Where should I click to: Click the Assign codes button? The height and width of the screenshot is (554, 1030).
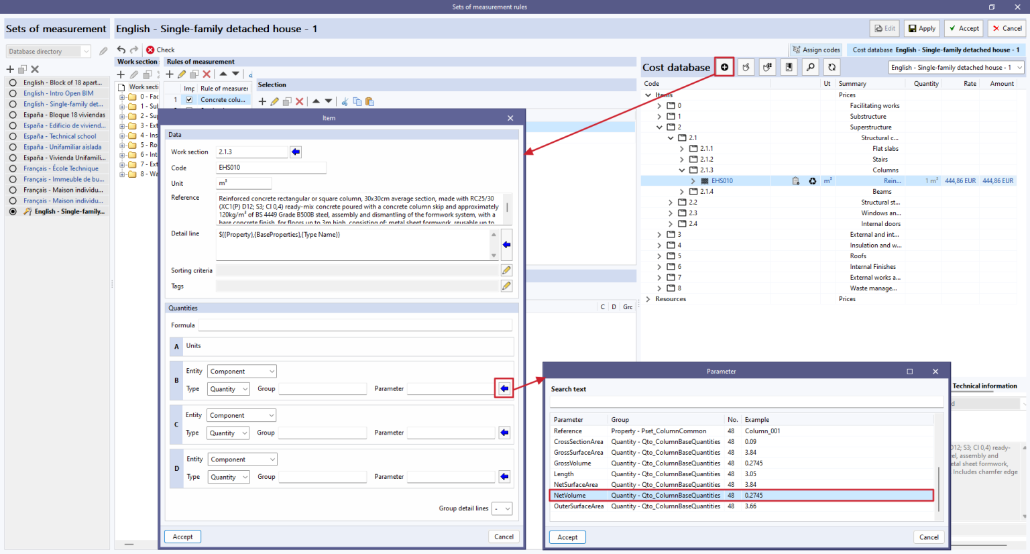coord(816,50)
